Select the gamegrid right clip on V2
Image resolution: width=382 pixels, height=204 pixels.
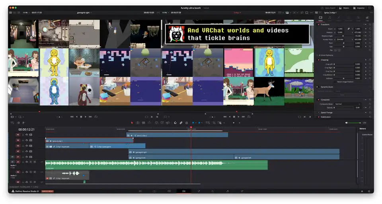coord(234,152)
